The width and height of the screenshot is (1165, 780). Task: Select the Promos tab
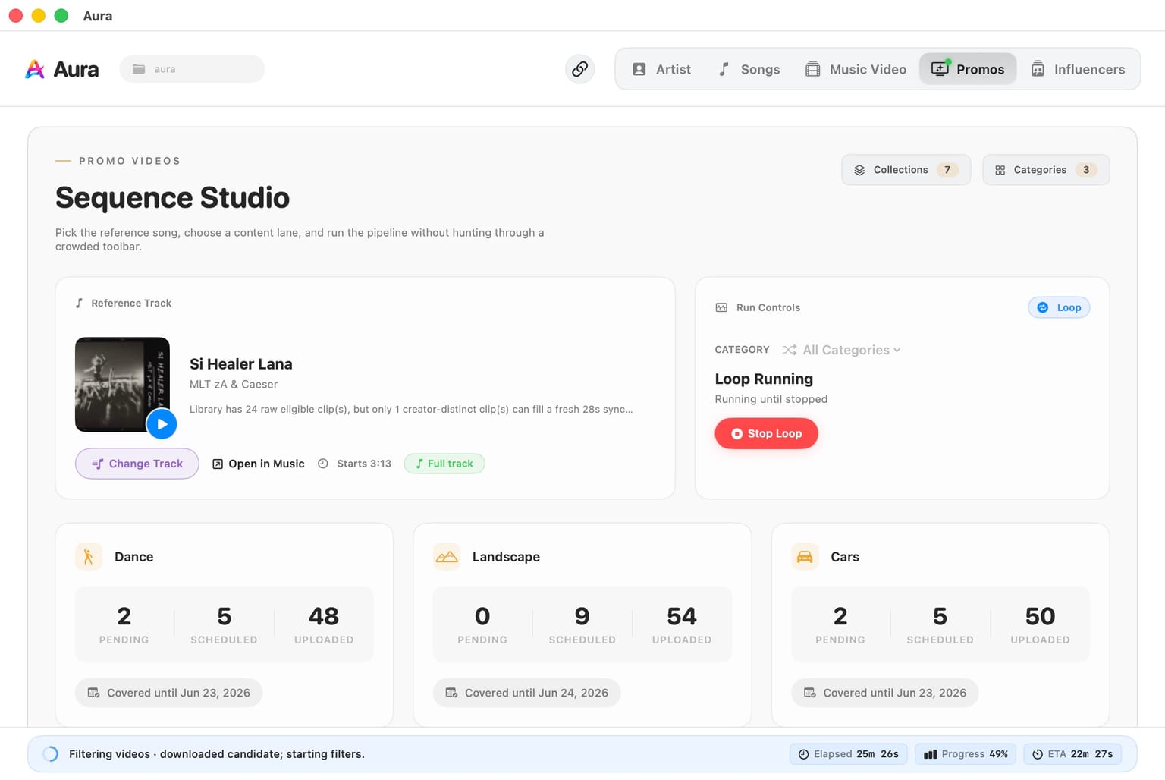[968, 69]
